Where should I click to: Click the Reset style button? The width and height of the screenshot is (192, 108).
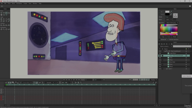[x=175, y=37]
